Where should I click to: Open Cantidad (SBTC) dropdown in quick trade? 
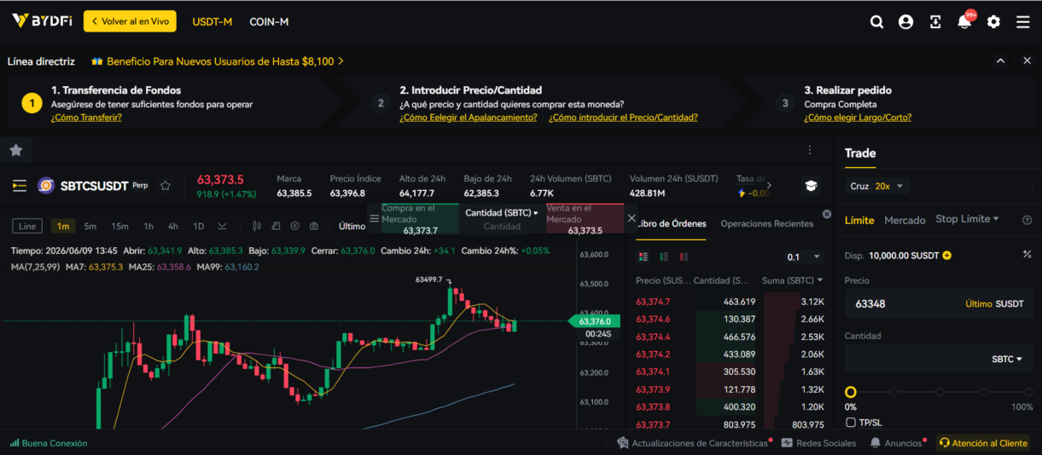tap(502, 213)
